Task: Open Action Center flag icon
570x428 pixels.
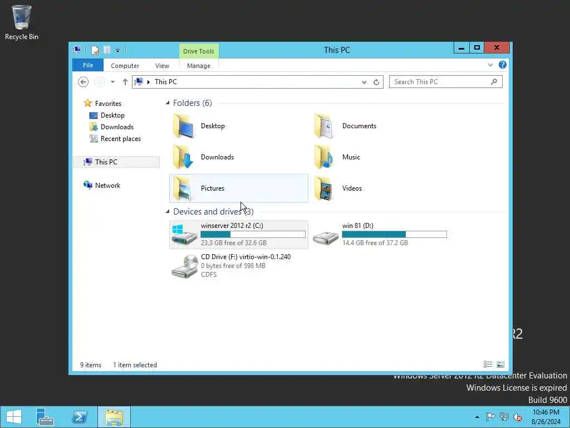Action: click(x=490, y=417)
